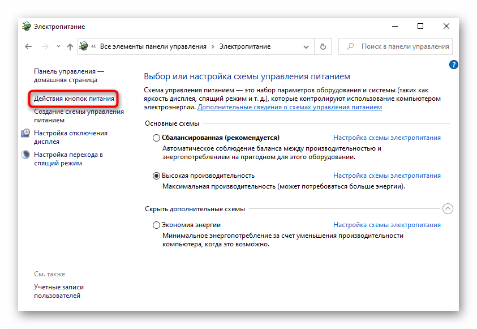Select the Экономия энергии power plan
477x329 pixels.
157,225
